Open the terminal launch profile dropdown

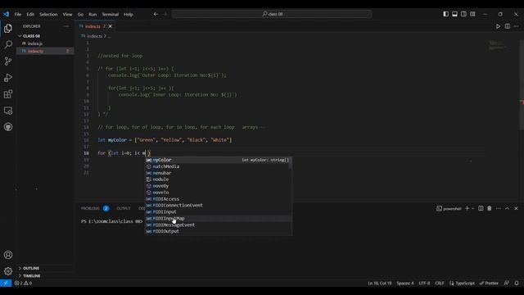[x=473, y=208]
